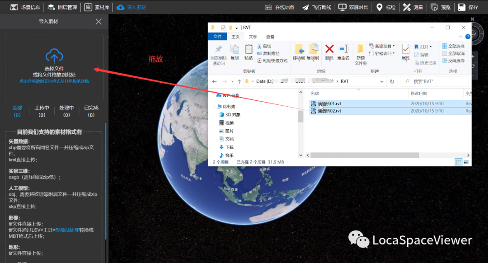The height and width of the screenshot is (263, 488).
Task: Click the cloud upload 选择文件 icon
Action: (x=54, y=56)
